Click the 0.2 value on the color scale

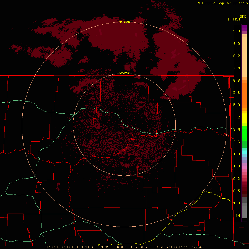click(x=237, y=179)
